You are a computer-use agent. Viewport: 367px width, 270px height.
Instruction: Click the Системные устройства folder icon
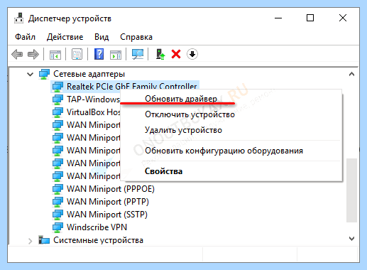coord(44,240)
